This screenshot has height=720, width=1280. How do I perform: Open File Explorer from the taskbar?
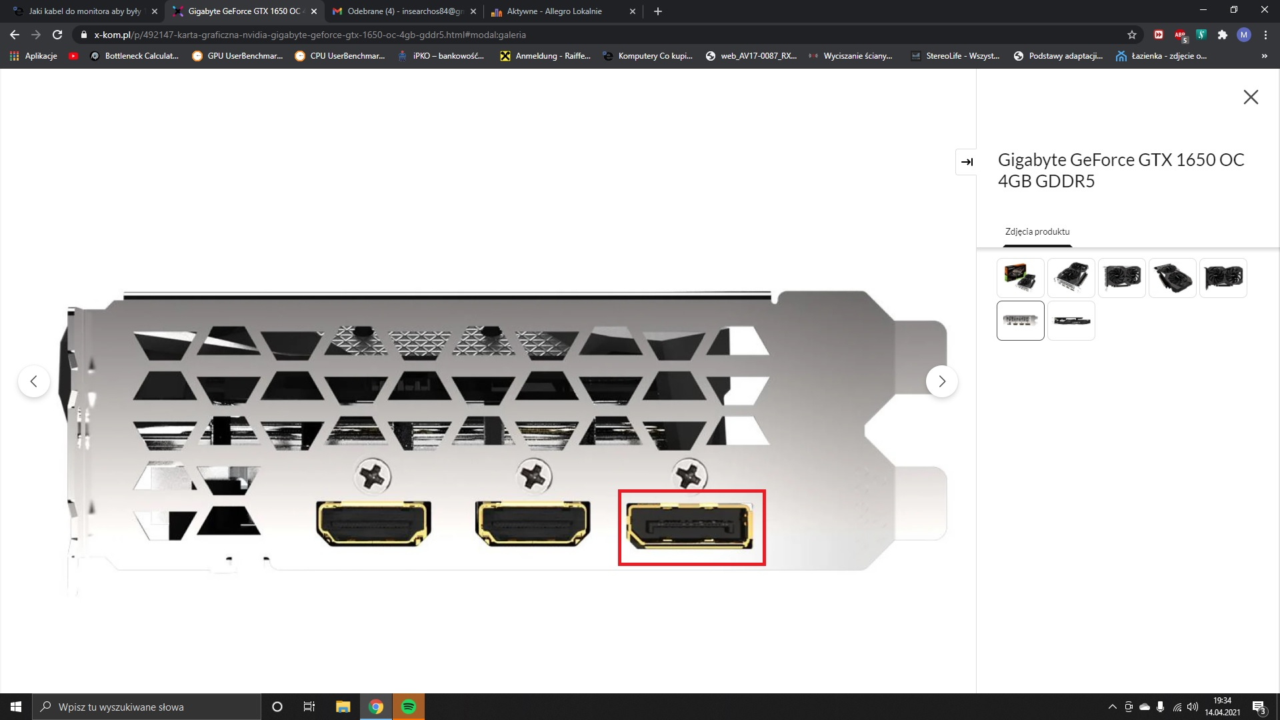343,707
